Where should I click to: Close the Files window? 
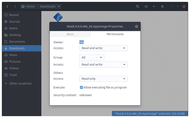(x=184, y=6)
